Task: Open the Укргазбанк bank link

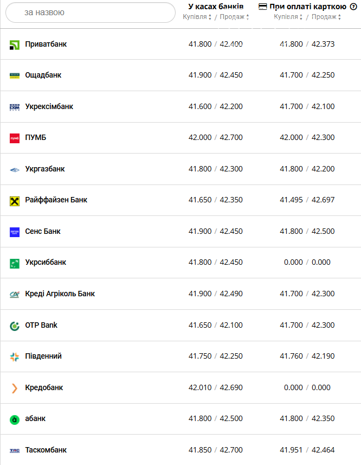Action: tap(44, 169)
